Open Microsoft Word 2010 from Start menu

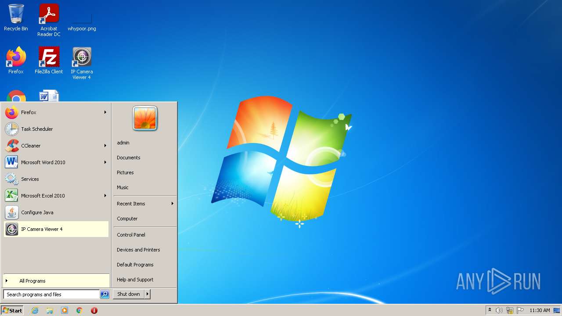click(x=56, y=162)
